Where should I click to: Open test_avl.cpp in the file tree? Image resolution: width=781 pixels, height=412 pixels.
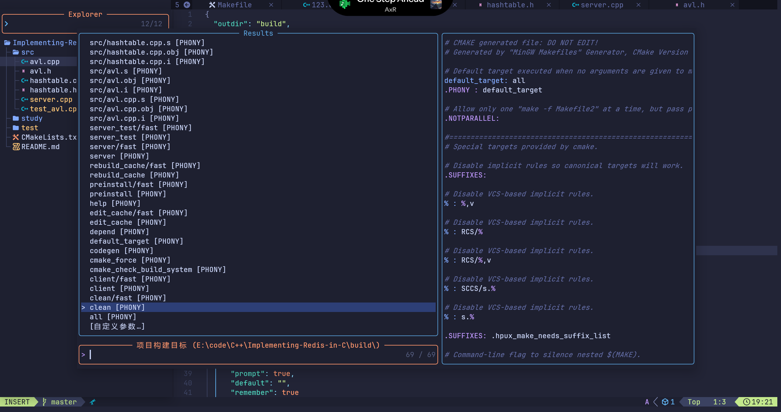[x=53, y=109]
